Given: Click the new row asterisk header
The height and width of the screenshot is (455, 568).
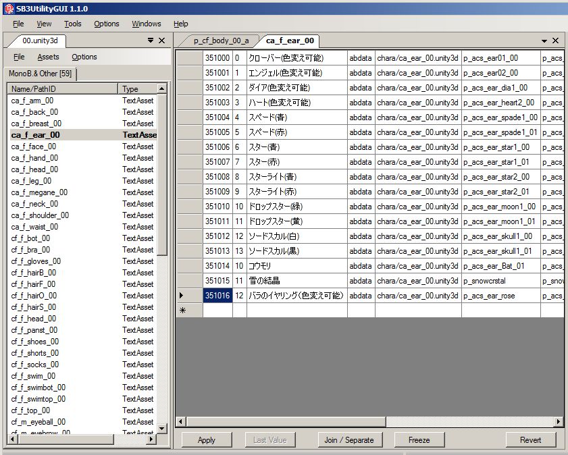Looking at the screenshot, I should click(189, 311).
